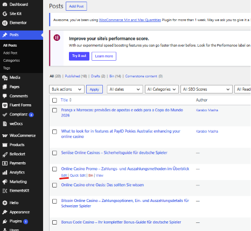The width and height of the screenshot is (251, 231).
Task: Open the ElementsKit icon
Action: point(5,191)
